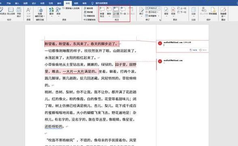This screenshot has height=146, width=238.
Task: Switch to the View (视图) tab
Action: (x=76, y=3)
